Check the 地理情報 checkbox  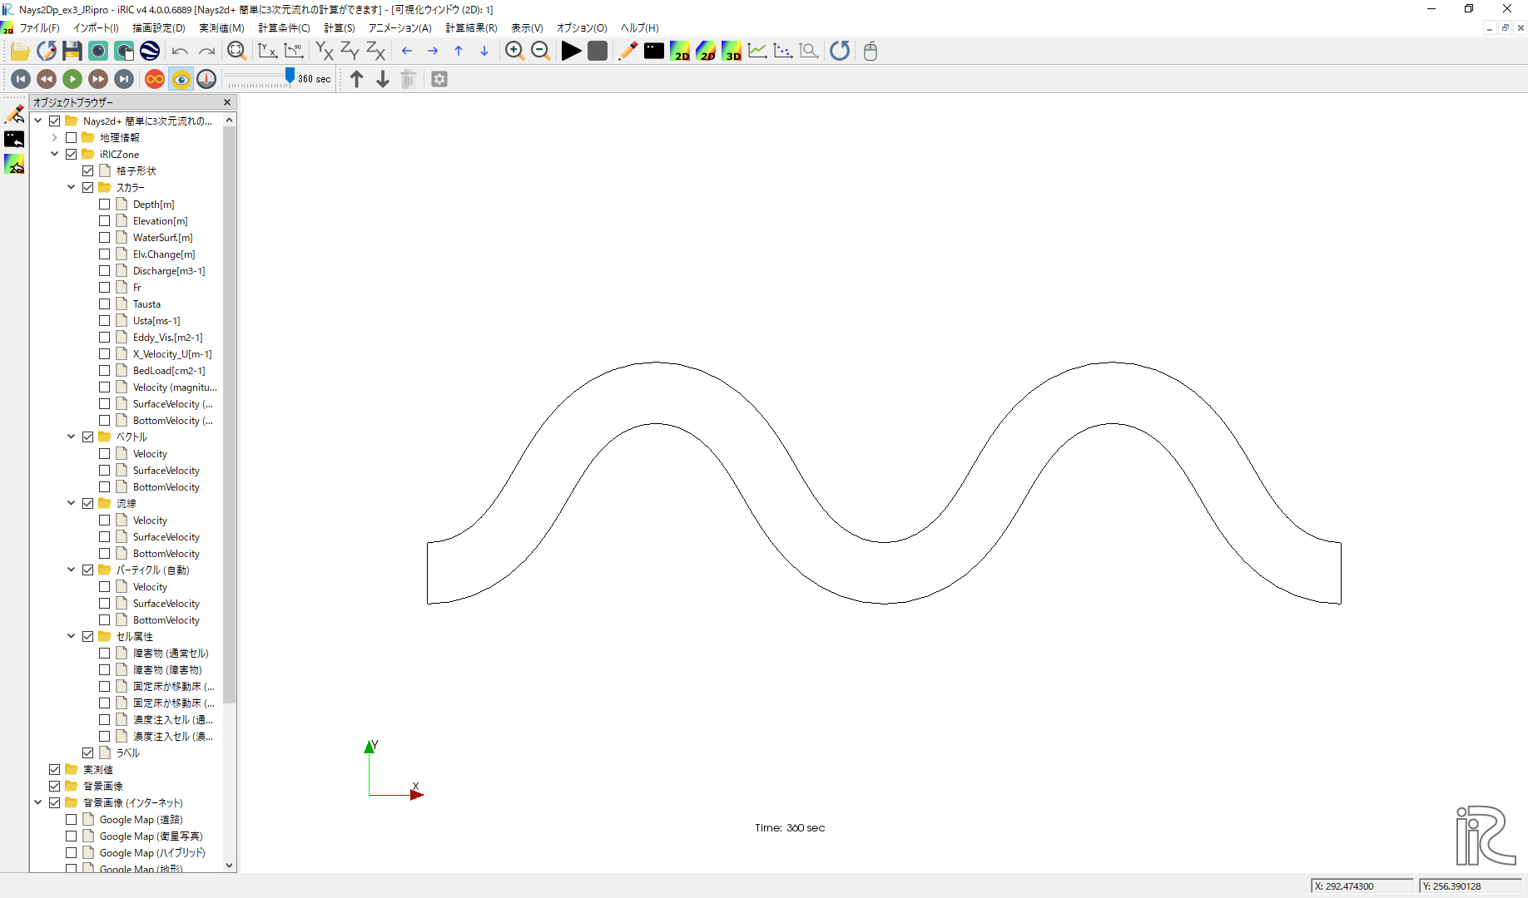71,137
